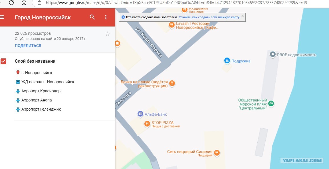
Task: Click the Lavash restaurant marker icon
Action: tap(172, 25)
